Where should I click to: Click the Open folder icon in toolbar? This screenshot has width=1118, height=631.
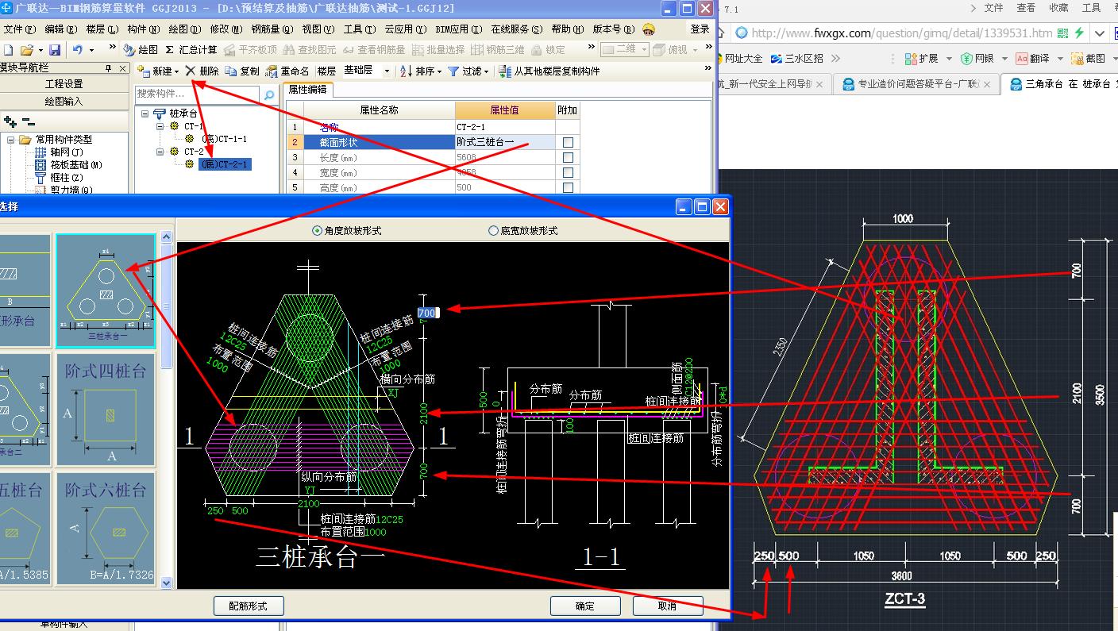click(x=27, y=49)
